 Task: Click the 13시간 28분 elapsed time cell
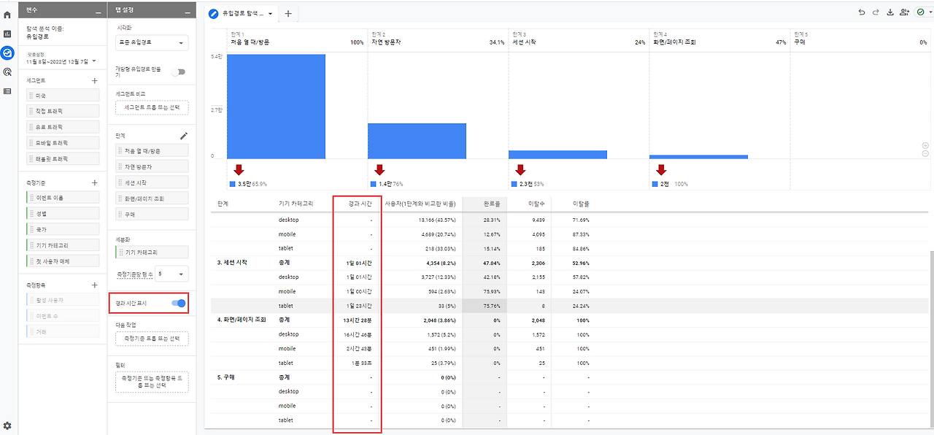(x=358, y=320)
